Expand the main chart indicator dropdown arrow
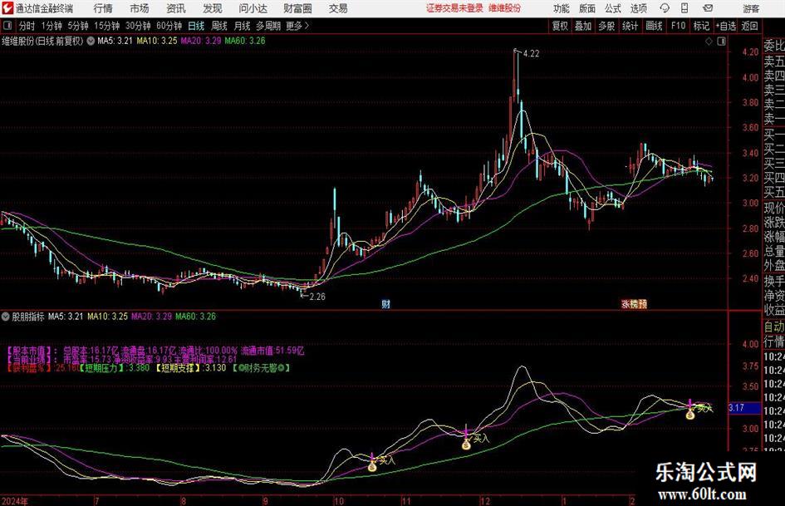Viewport: 785px width, 506px height. pyautogui.click(x=91, y=41)
